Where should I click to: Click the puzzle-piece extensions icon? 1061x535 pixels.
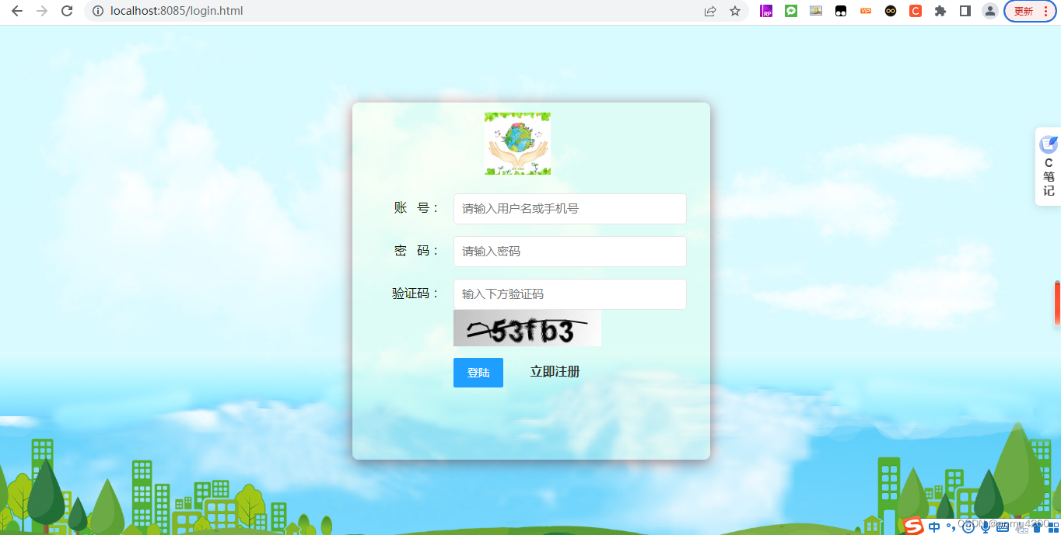tap(940, 11)
